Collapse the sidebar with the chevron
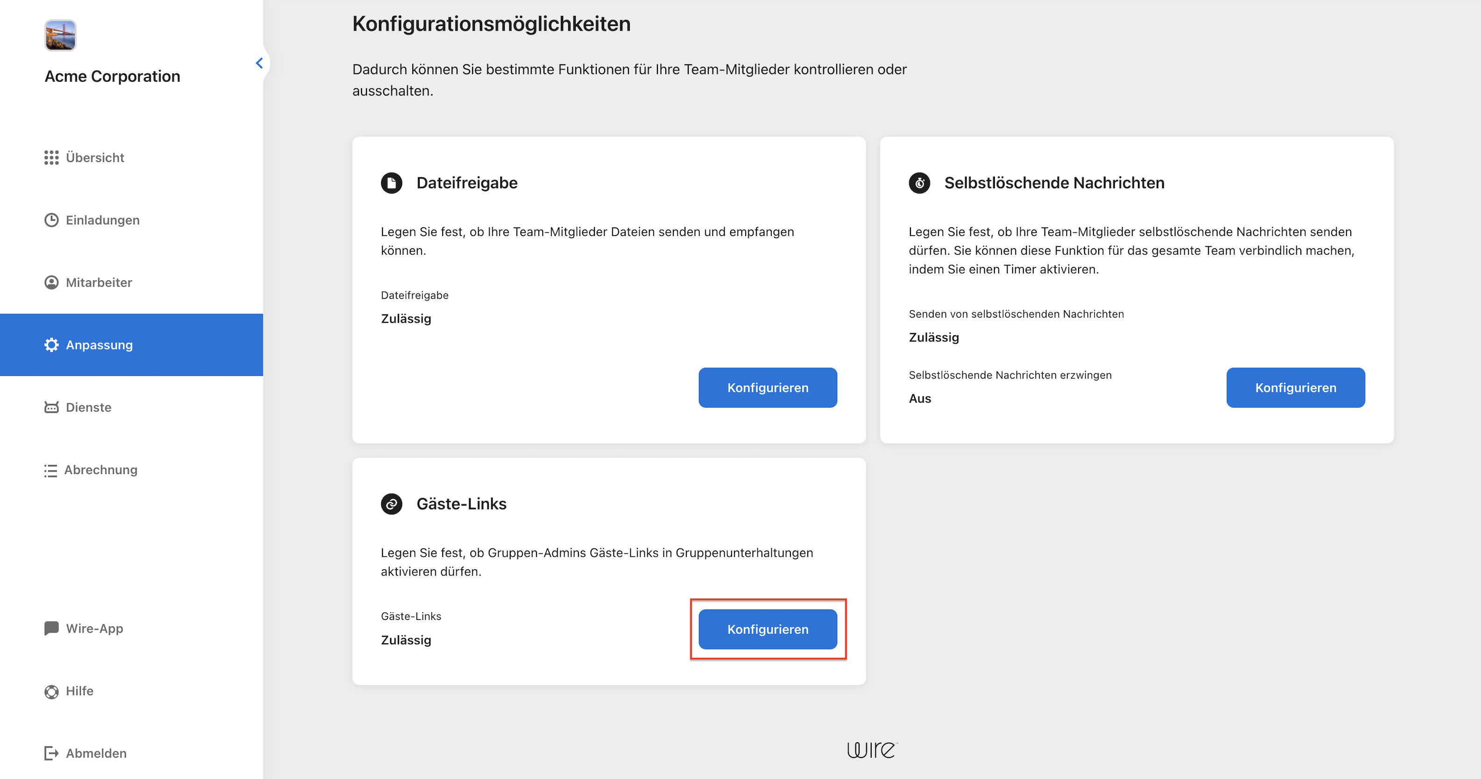 [259, 63]
